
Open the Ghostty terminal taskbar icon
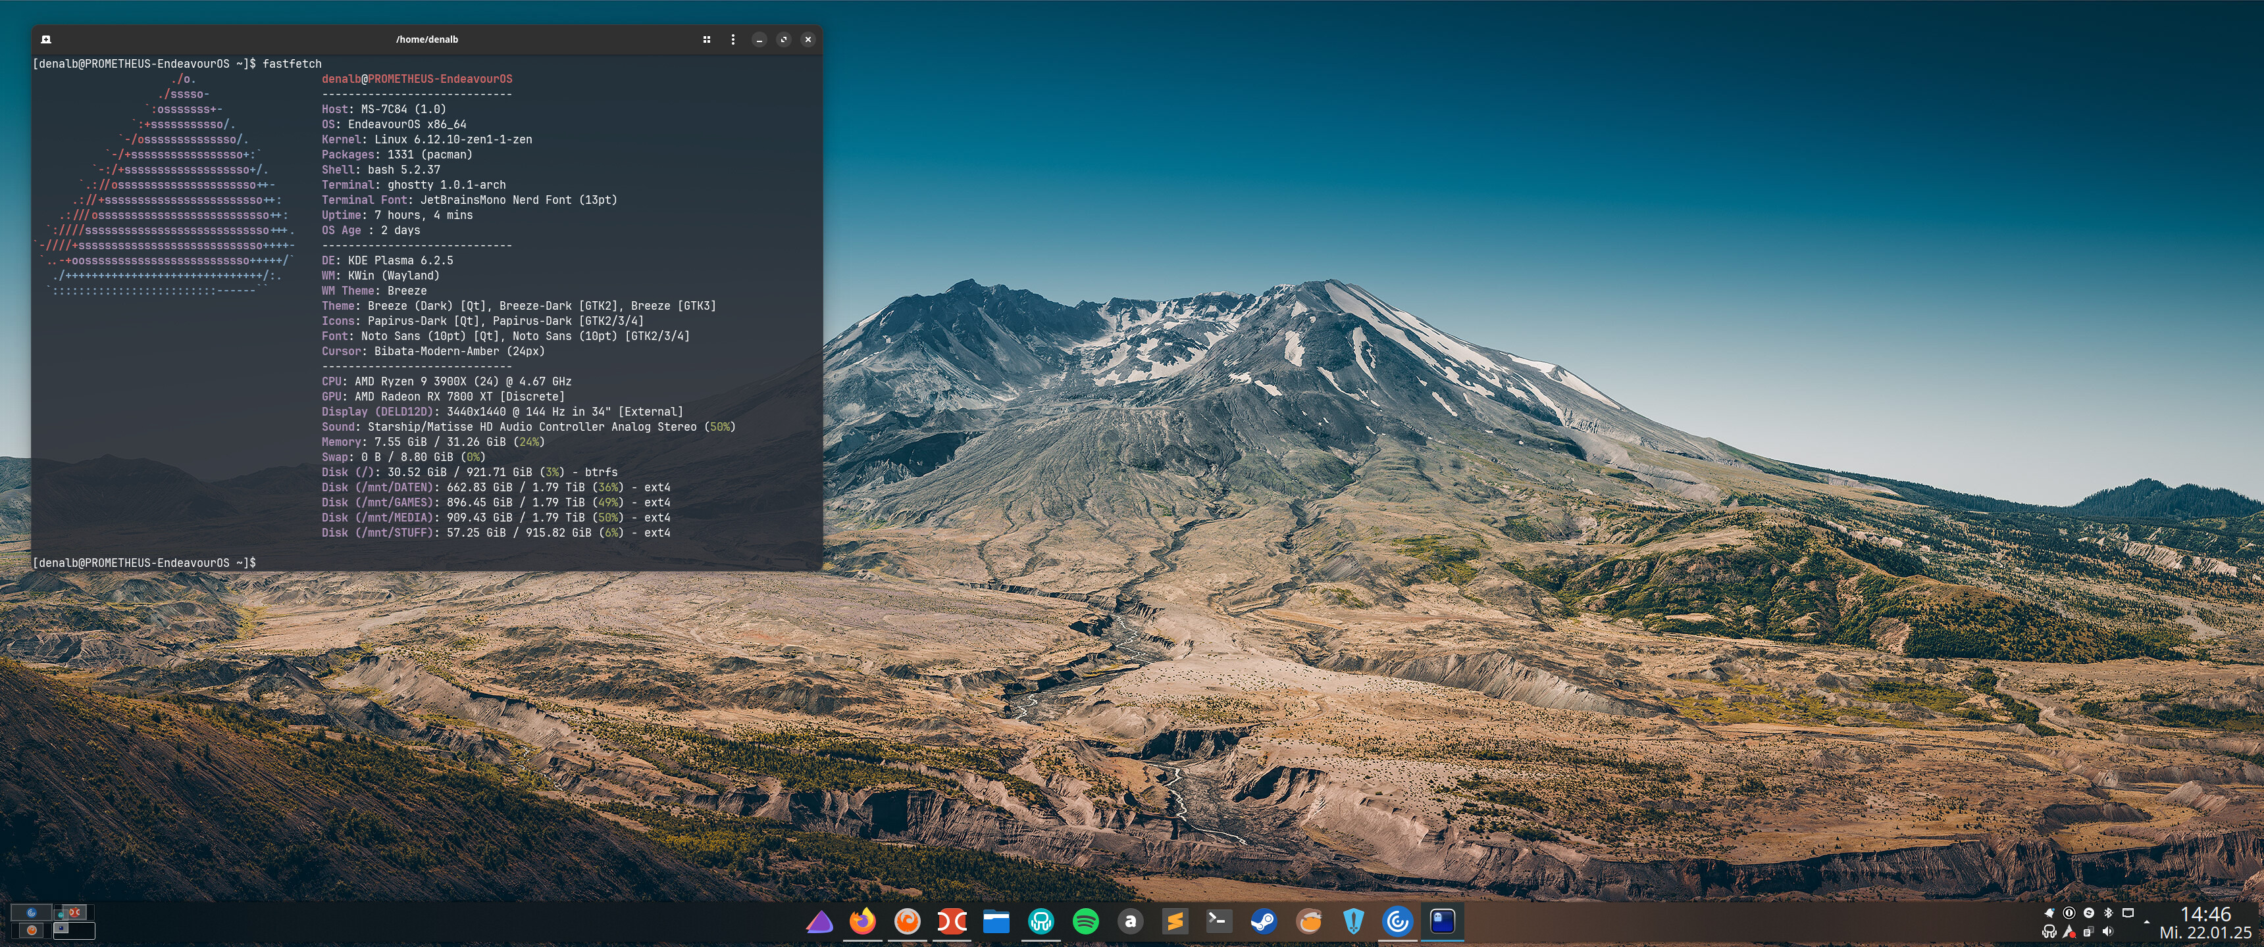(x=1442, y=921)
